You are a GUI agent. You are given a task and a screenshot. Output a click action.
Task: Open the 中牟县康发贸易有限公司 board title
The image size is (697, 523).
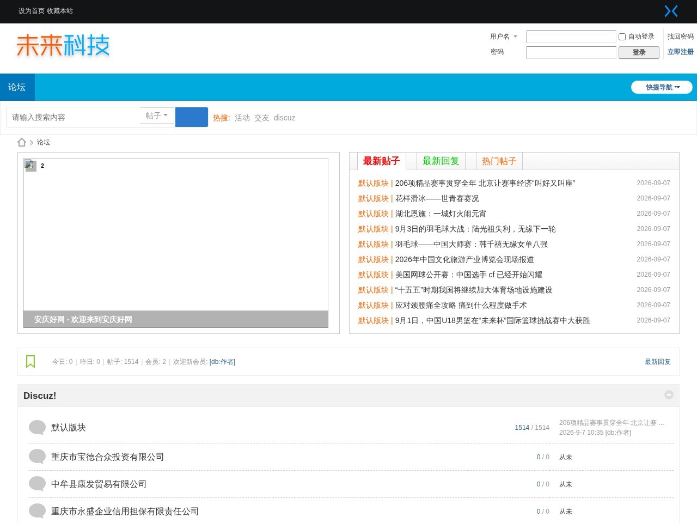(x=99, y=484)
